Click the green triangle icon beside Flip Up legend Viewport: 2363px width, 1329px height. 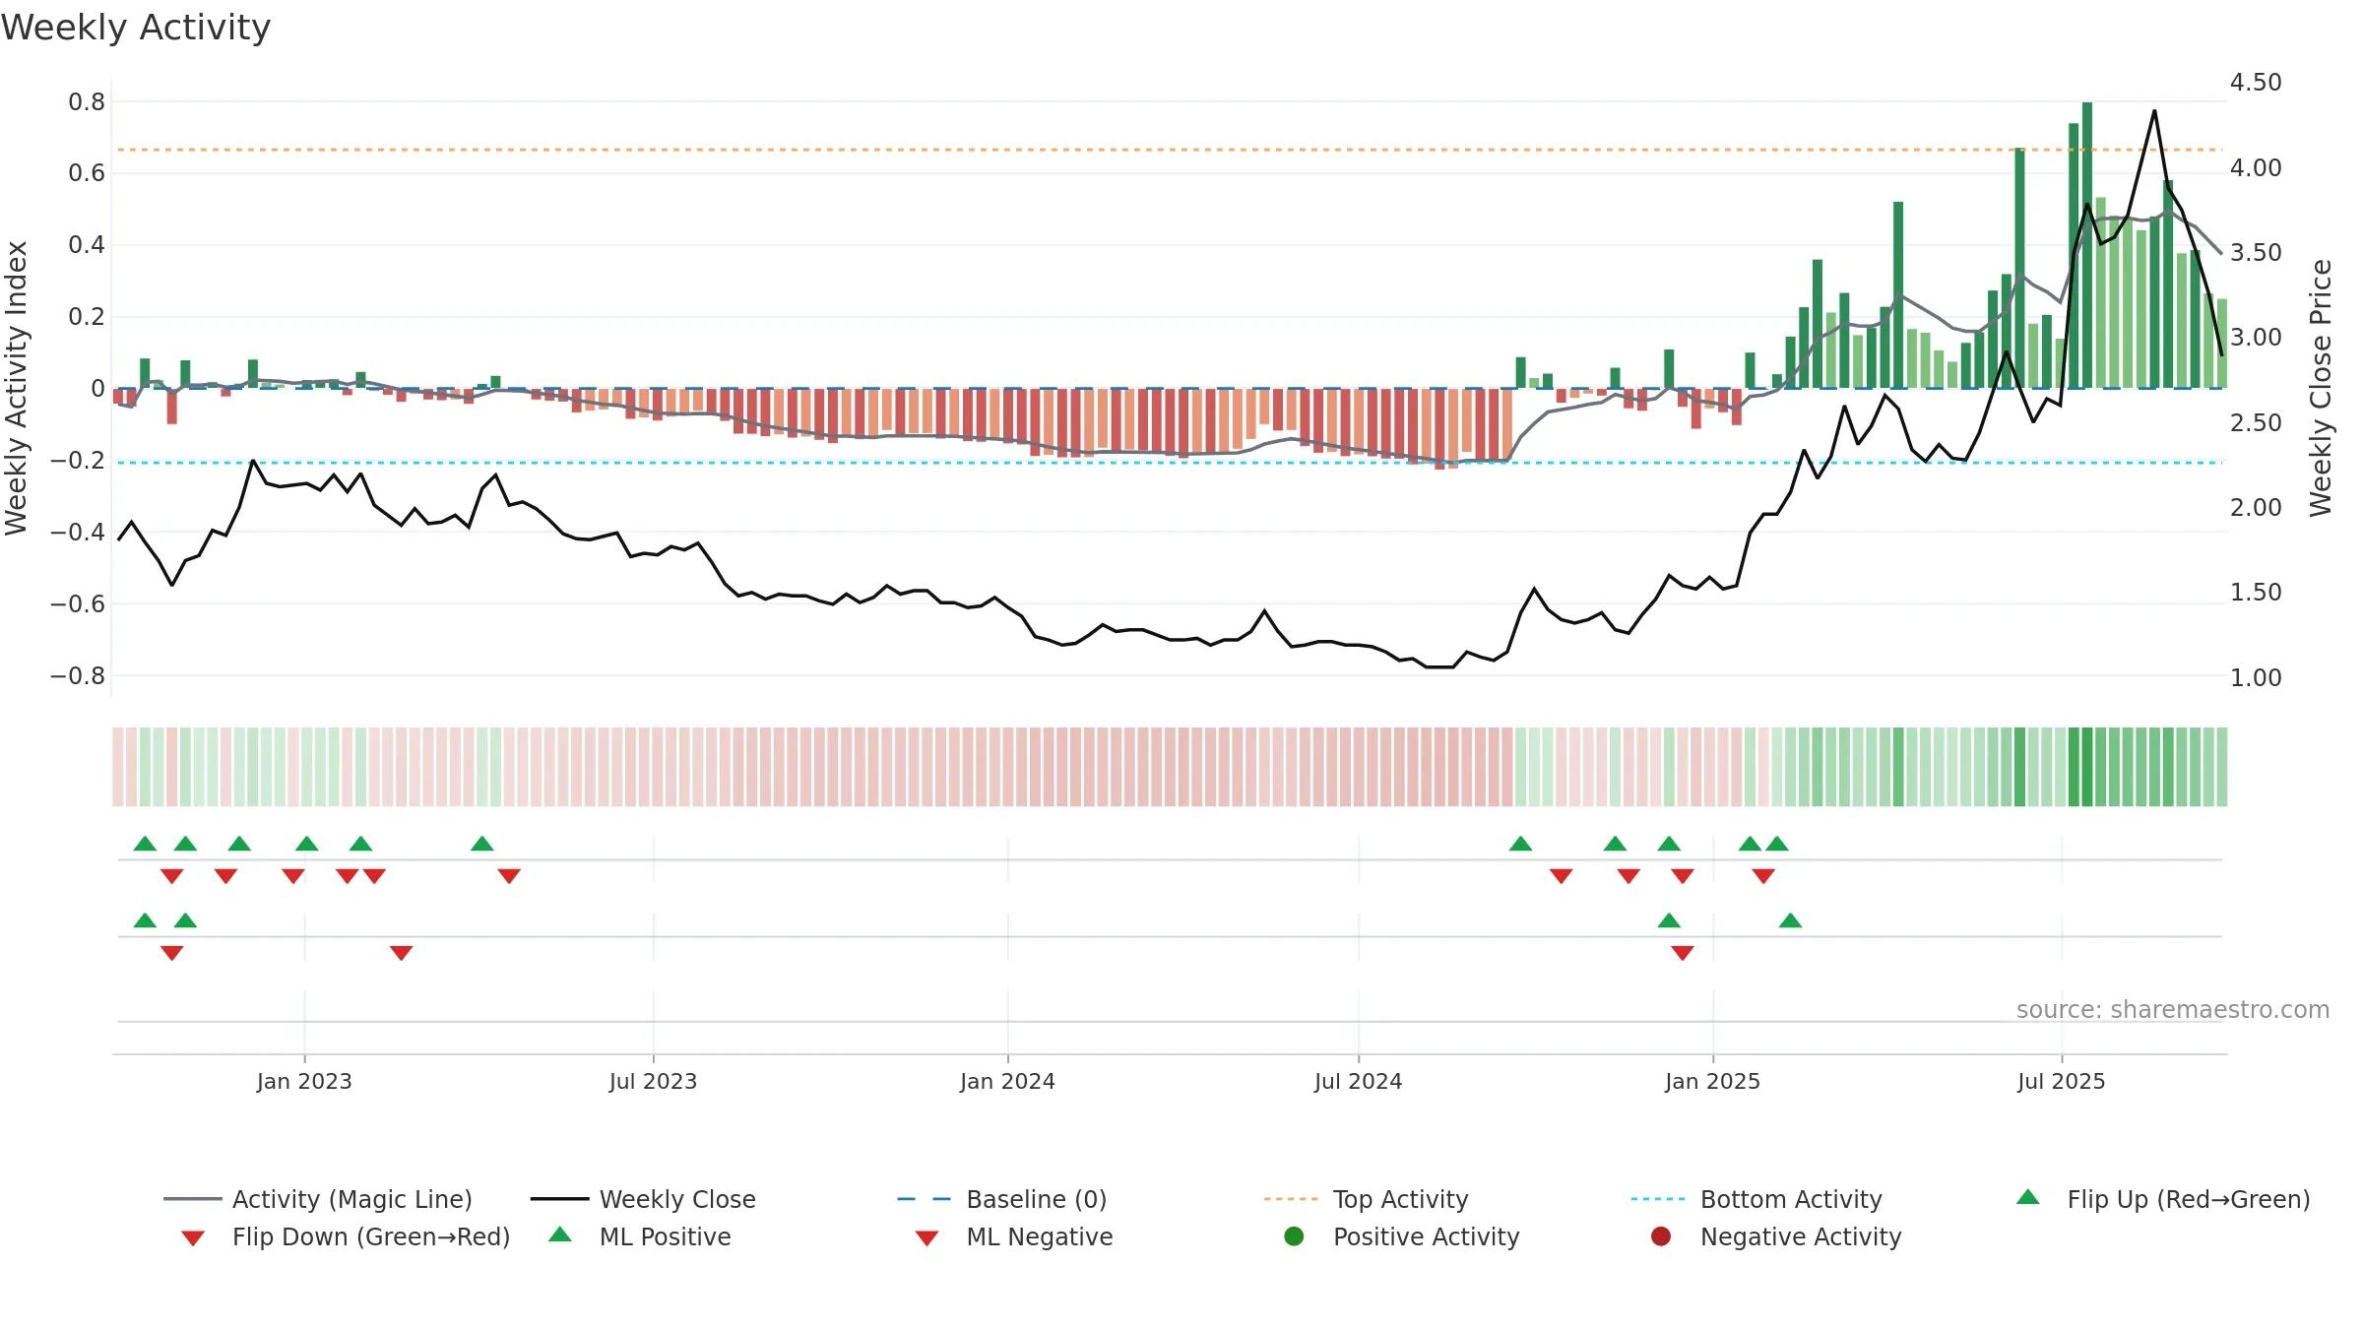(2028, 1197)
